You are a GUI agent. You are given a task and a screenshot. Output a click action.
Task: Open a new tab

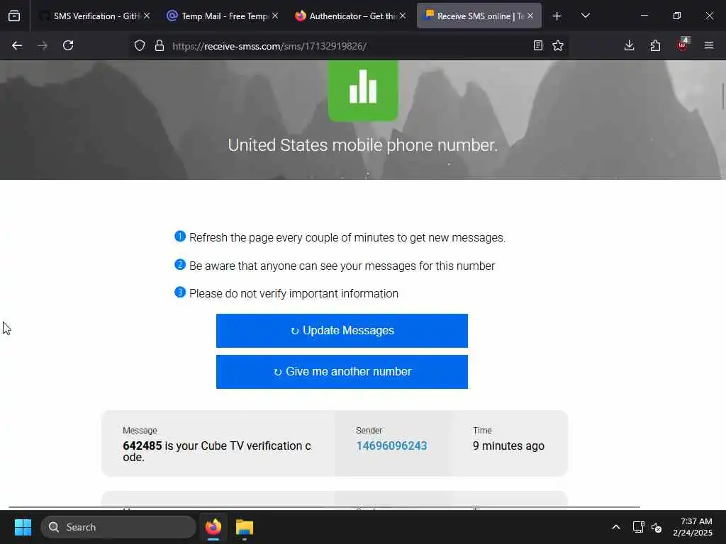pyautogui.click(x=557, y=16)
